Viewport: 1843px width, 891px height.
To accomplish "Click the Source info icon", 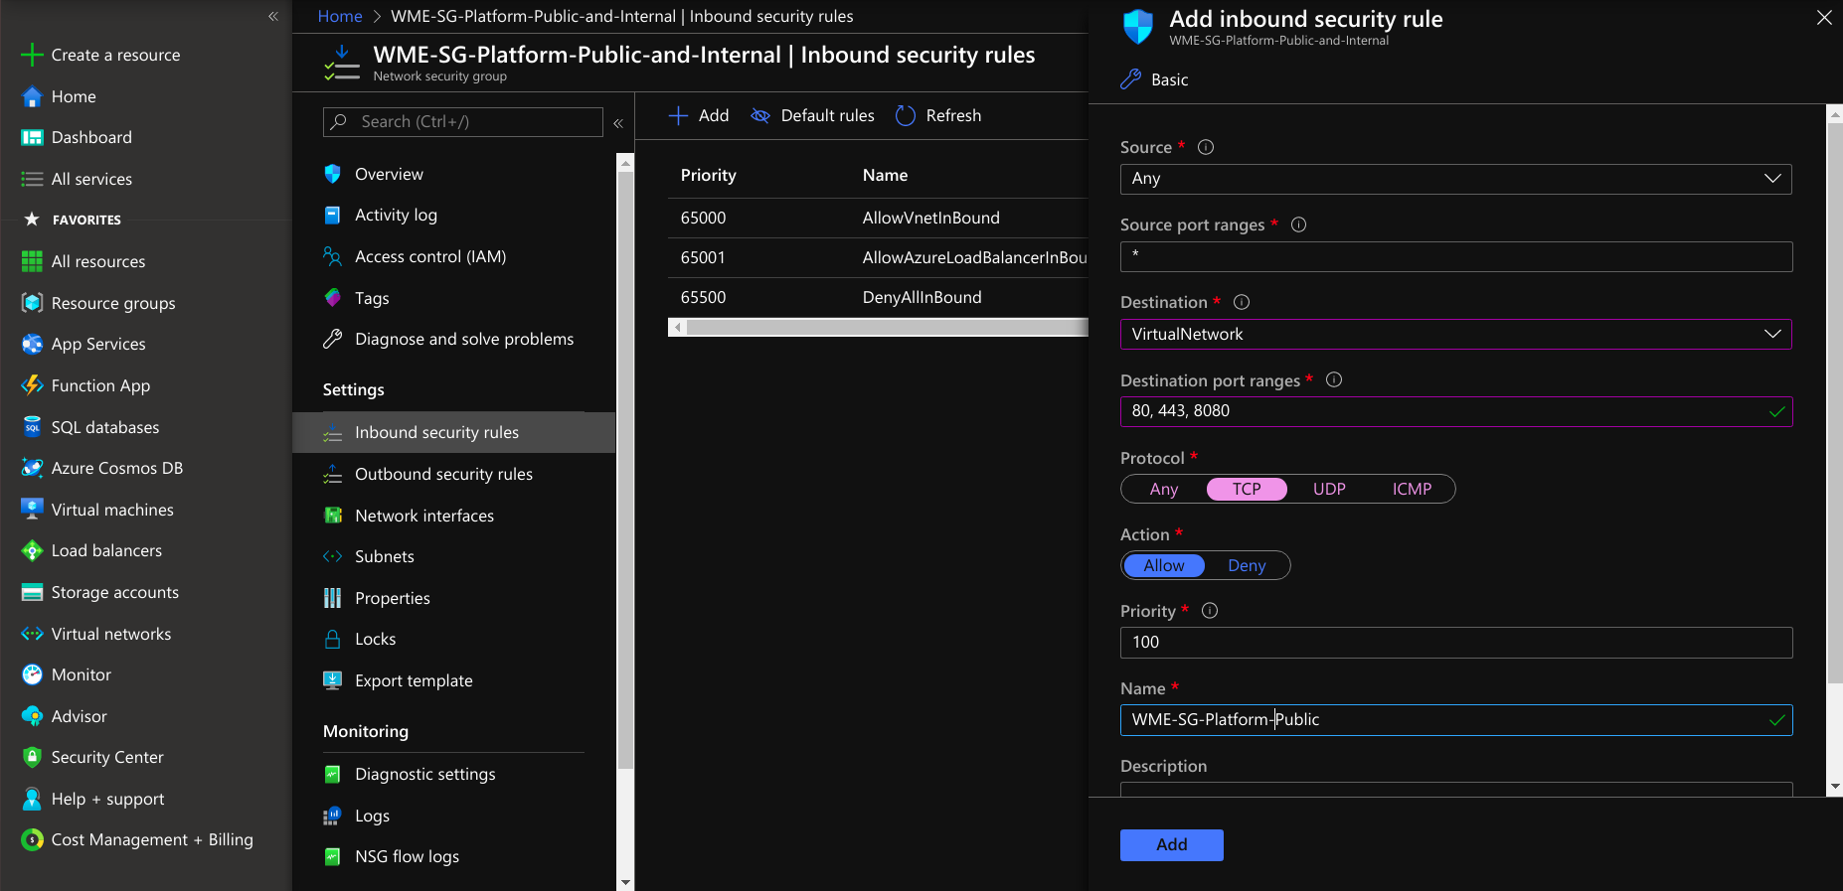I will [x=1206, y=147].
